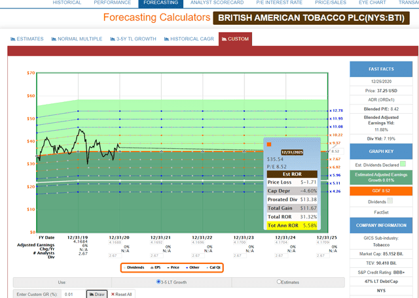Click the Price 37.25 USD fact
The image size is (419, 298).
(381, 91)
